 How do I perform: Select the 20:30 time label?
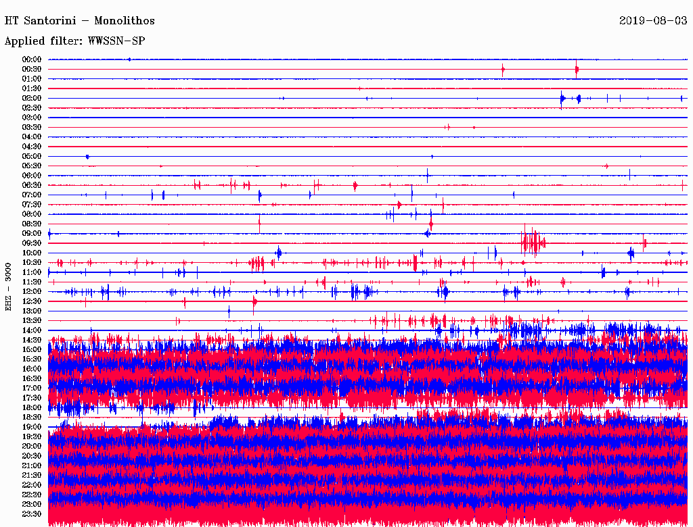pos(32,456)
